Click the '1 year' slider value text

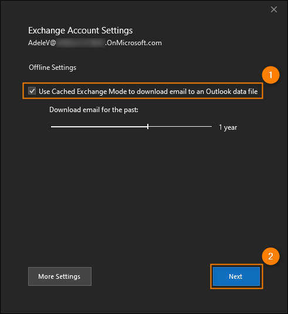click(x=228, y=127)
